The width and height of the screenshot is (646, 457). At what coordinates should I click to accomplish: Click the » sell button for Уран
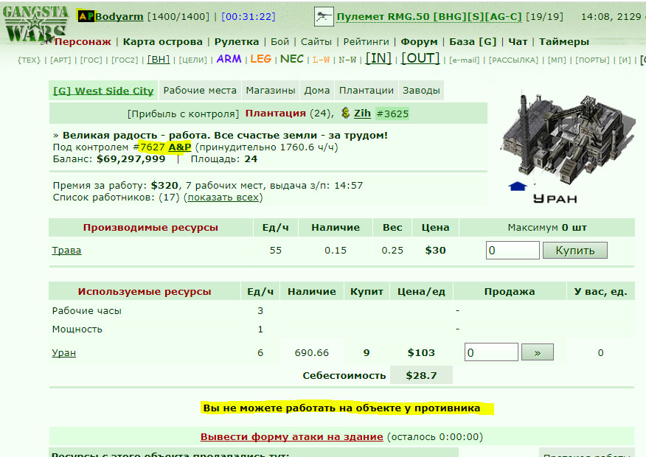point(538,352)
